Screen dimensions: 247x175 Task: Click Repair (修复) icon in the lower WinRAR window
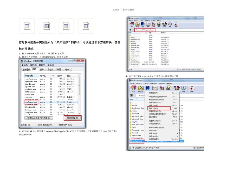point(192,89)
